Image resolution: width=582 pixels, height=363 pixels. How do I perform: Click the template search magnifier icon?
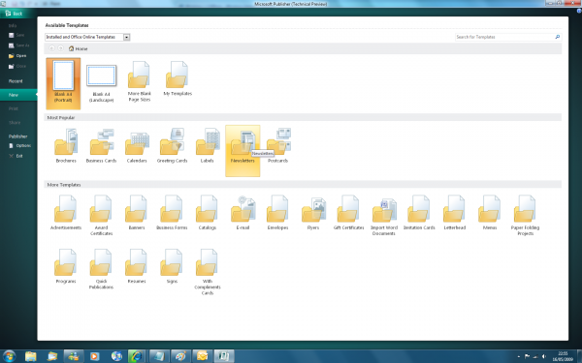(557, 37)
